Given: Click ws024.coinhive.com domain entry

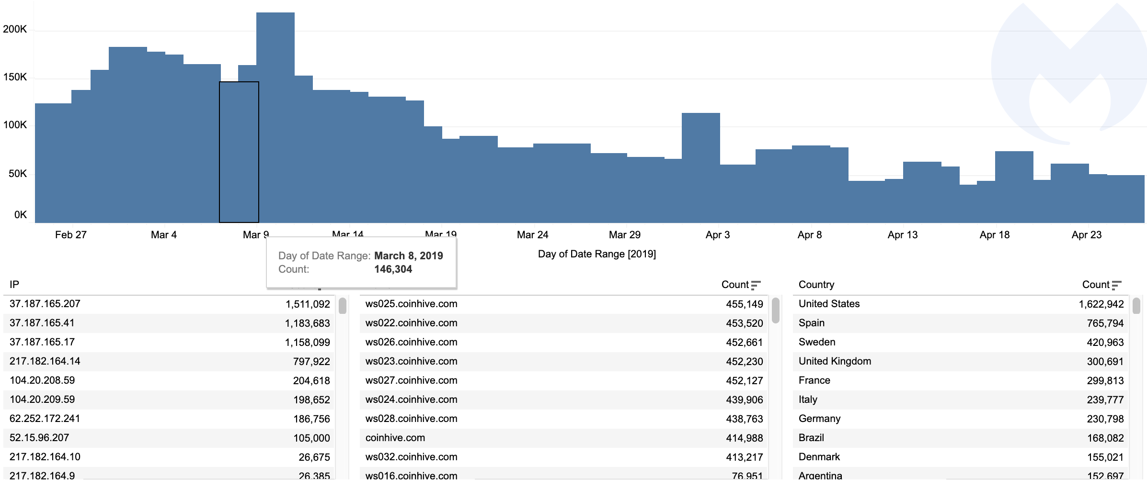Looking at the screenshot, I should coord(411,399).
